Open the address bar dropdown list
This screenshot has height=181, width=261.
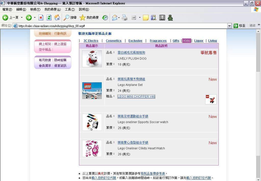(230, 26)
